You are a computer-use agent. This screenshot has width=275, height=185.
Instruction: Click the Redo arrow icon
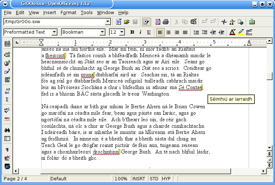[213, 22]
